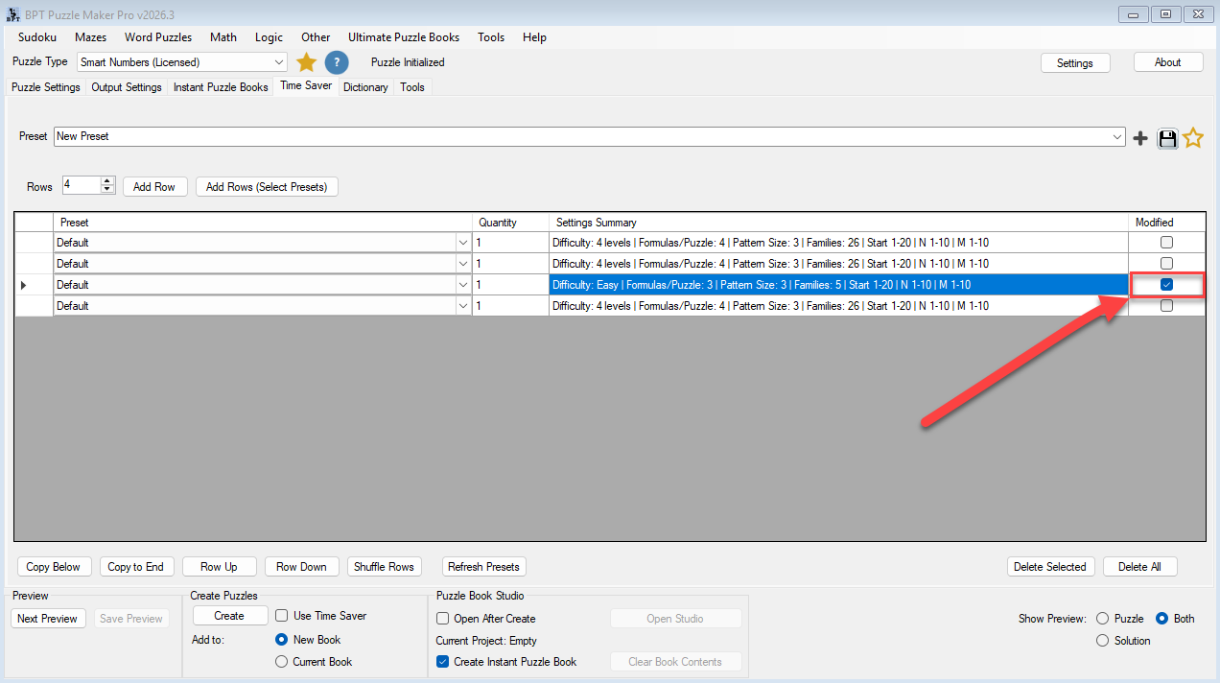This screenshot has height=683, width=1220.
Task: Uncheck Create Instant Puzzle Book
Action: point(443,662)
